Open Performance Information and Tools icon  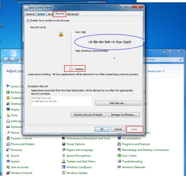pos(64,138)
